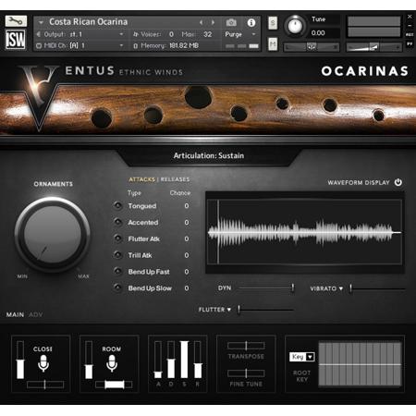Screen dimensions: 416x416
Task: Enable the Trill Atk radio
Action: click(x=117, y=254)
